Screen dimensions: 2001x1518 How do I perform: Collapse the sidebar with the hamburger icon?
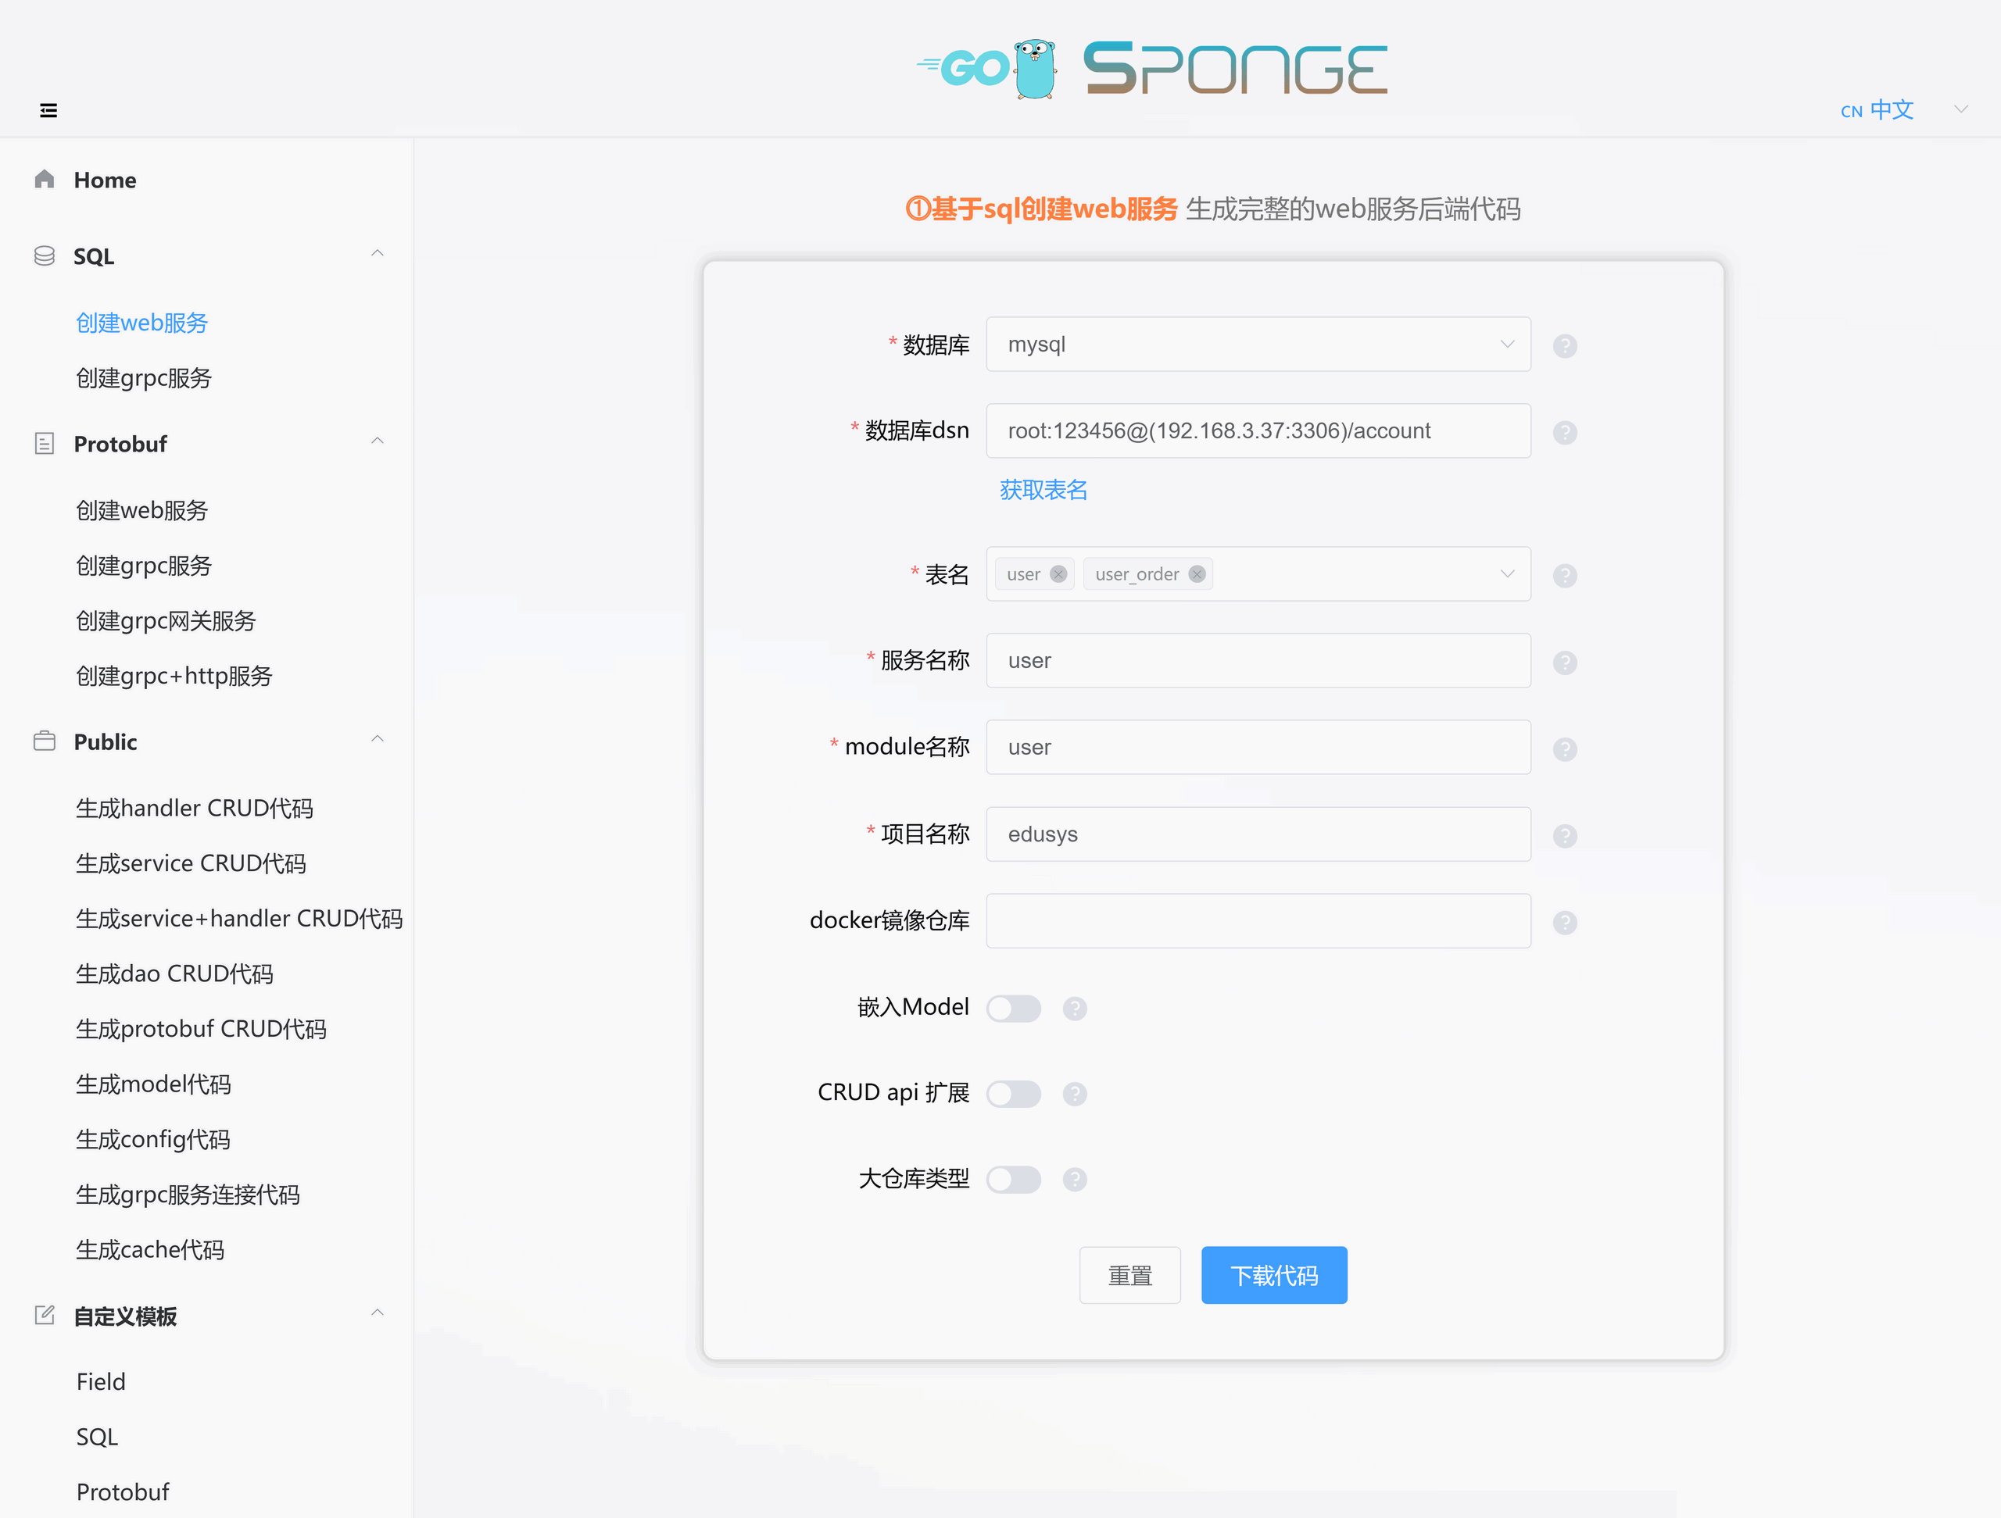click(x=48, y=110)
